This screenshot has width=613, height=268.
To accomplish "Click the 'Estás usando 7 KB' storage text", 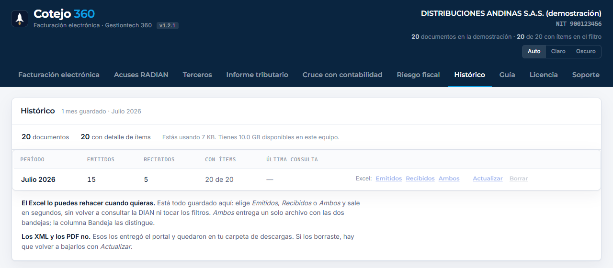I will pos(251,137).
